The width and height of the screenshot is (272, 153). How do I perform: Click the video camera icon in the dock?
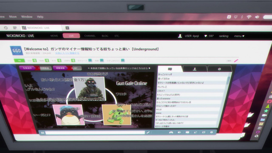[x=264, y=115]
